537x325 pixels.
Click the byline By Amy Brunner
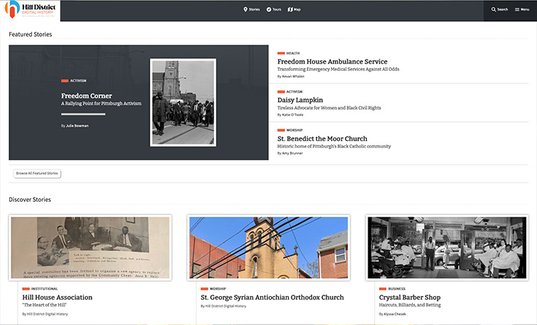point(290,154)
